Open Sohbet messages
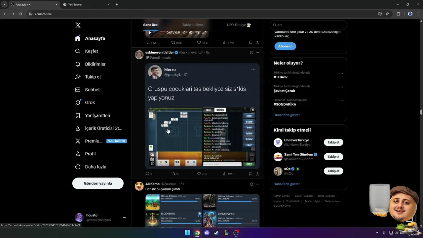423x238 pixels. (x=87, y=90)
